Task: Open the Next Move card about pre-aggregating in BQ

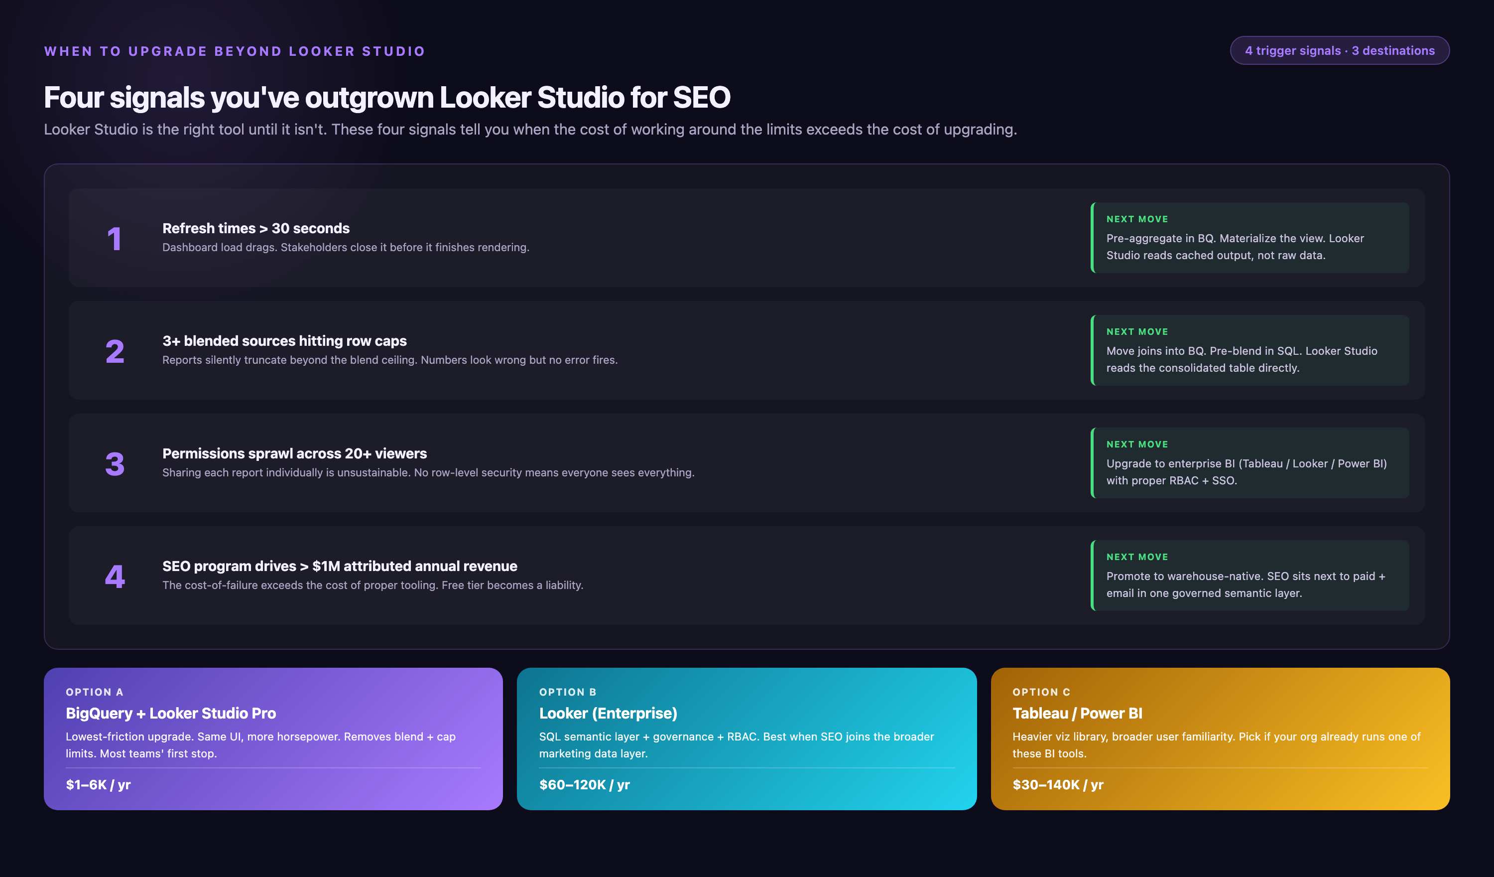Action: tap(1250, 237)
